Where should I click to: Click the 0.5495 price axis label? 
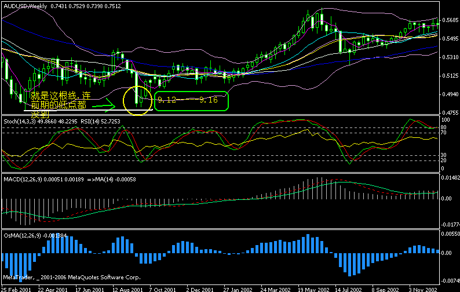tap(450, 39)
